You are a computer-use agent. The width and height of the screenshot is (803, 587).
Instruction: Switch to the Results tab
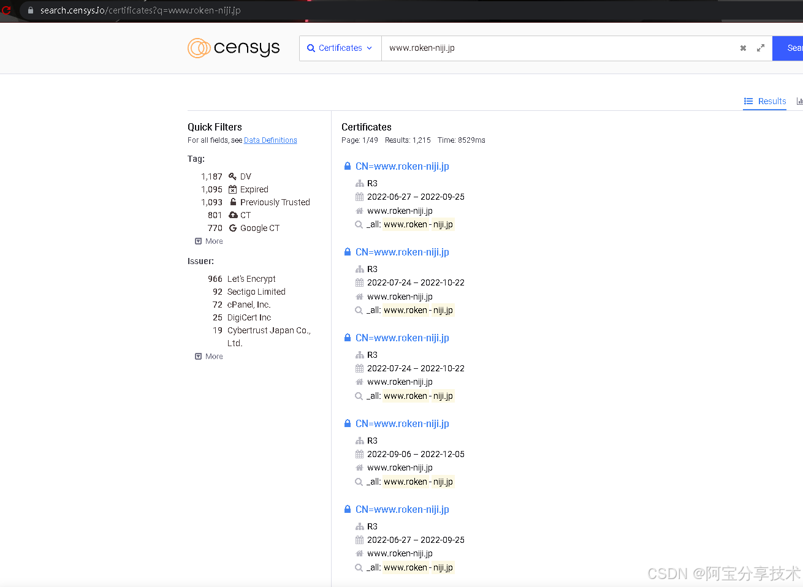point(765,101)
